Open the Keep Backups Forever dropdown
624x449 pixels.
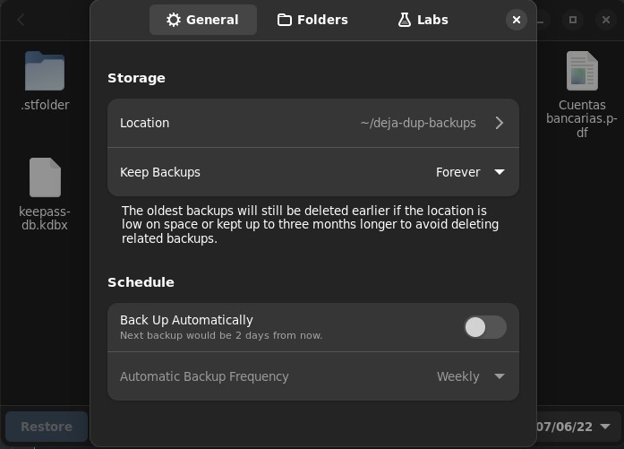click(x=470, y=172)
